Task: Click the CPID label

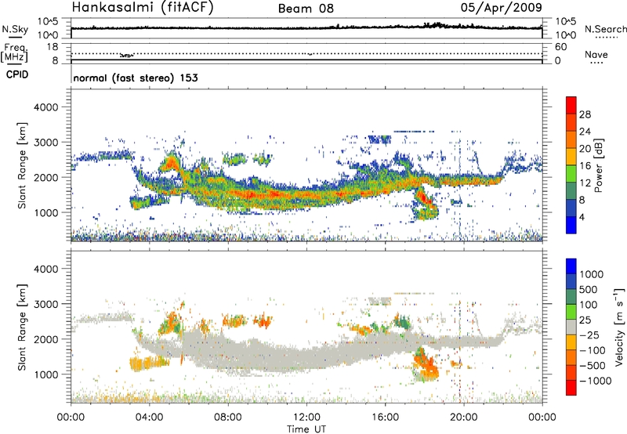Action: [17, 74]
